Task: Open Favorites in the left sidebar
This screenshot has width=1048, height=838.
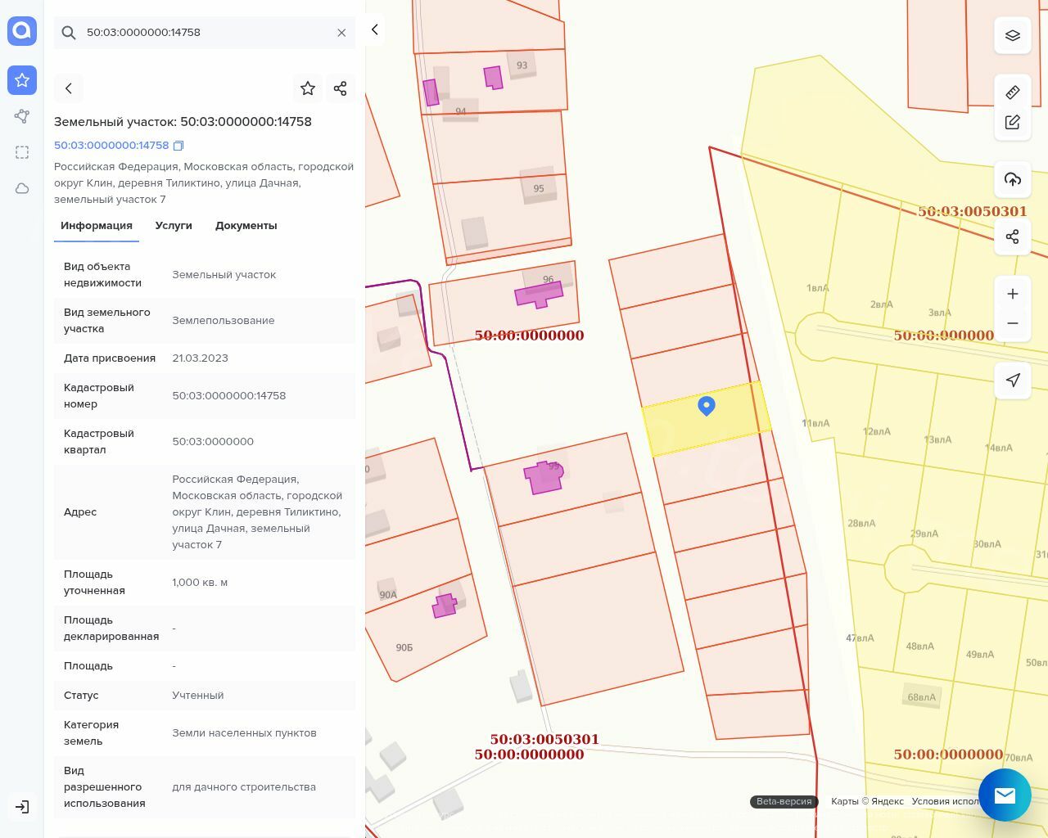Action: tap(22, 80)
